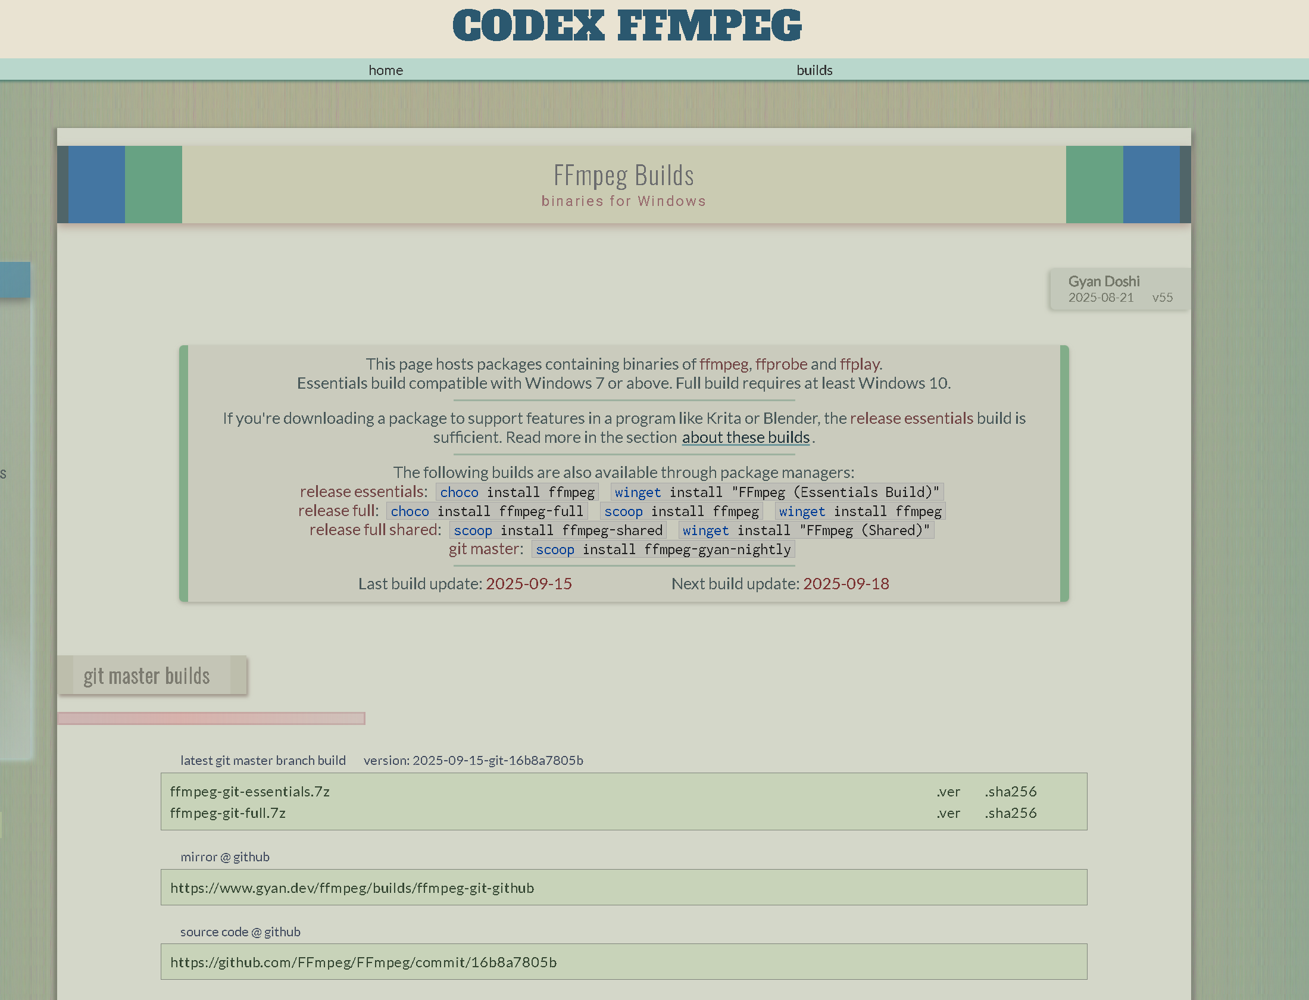Click the winget FFmpeg (Shared) install command
The image size is (1309, 1000).
(806, 530)
